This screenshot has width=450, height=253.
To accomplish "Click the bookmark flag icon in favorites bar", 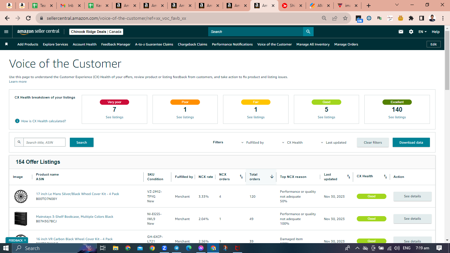I will [6, 44].
